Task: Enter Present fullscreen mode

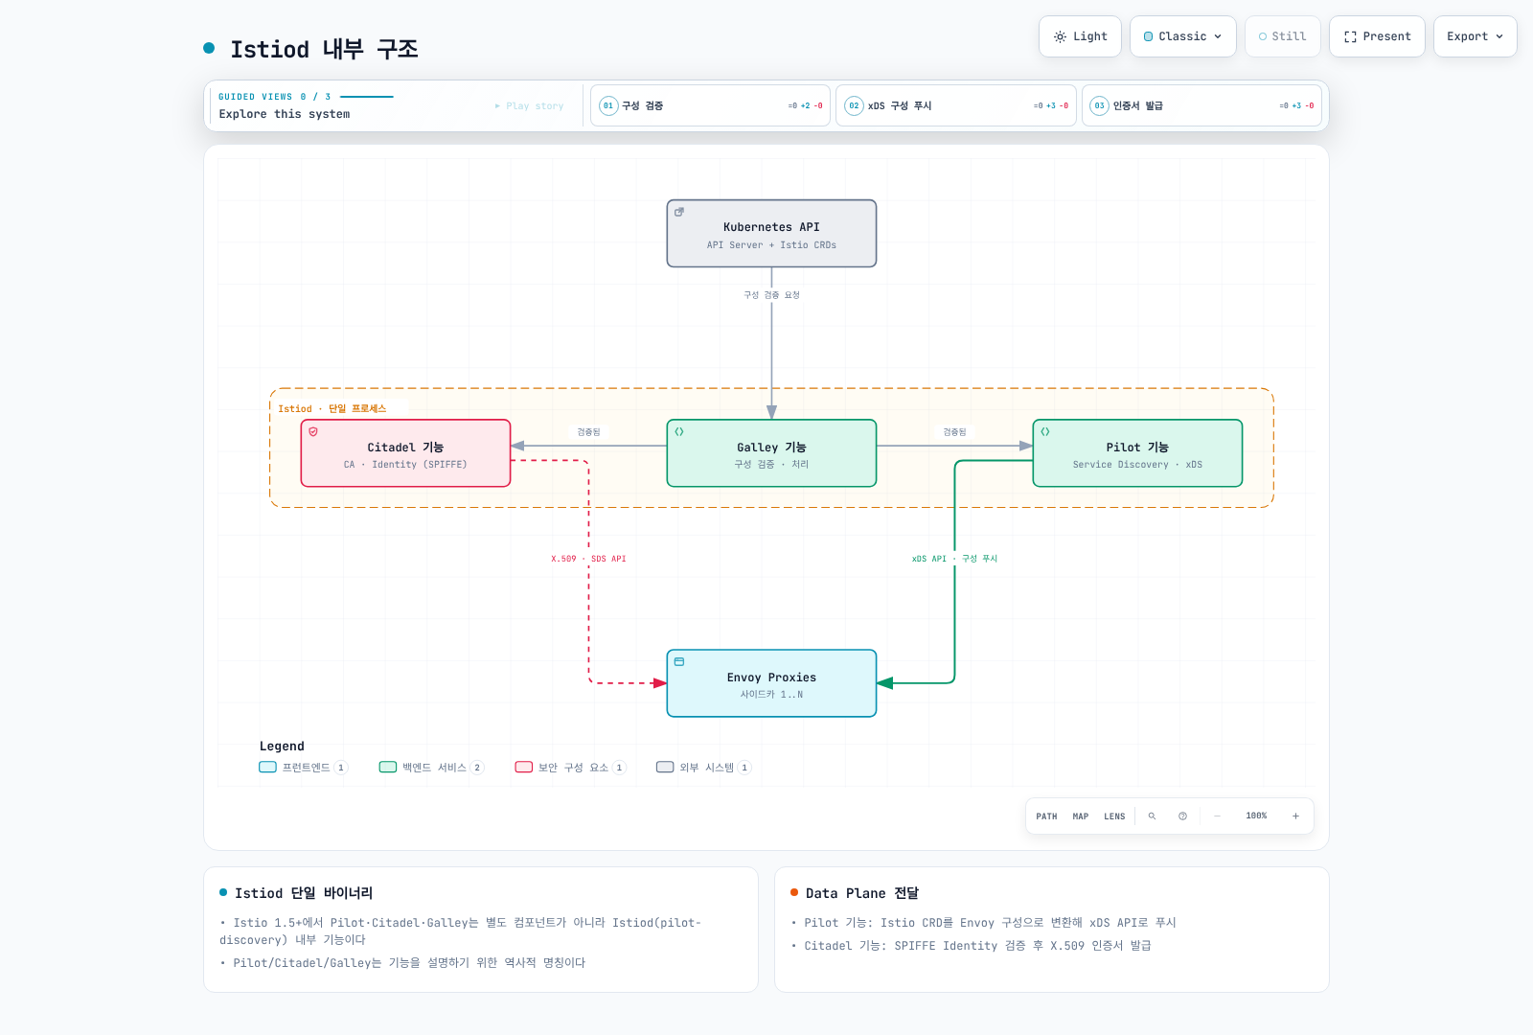Action: (x=1377, y=36)
